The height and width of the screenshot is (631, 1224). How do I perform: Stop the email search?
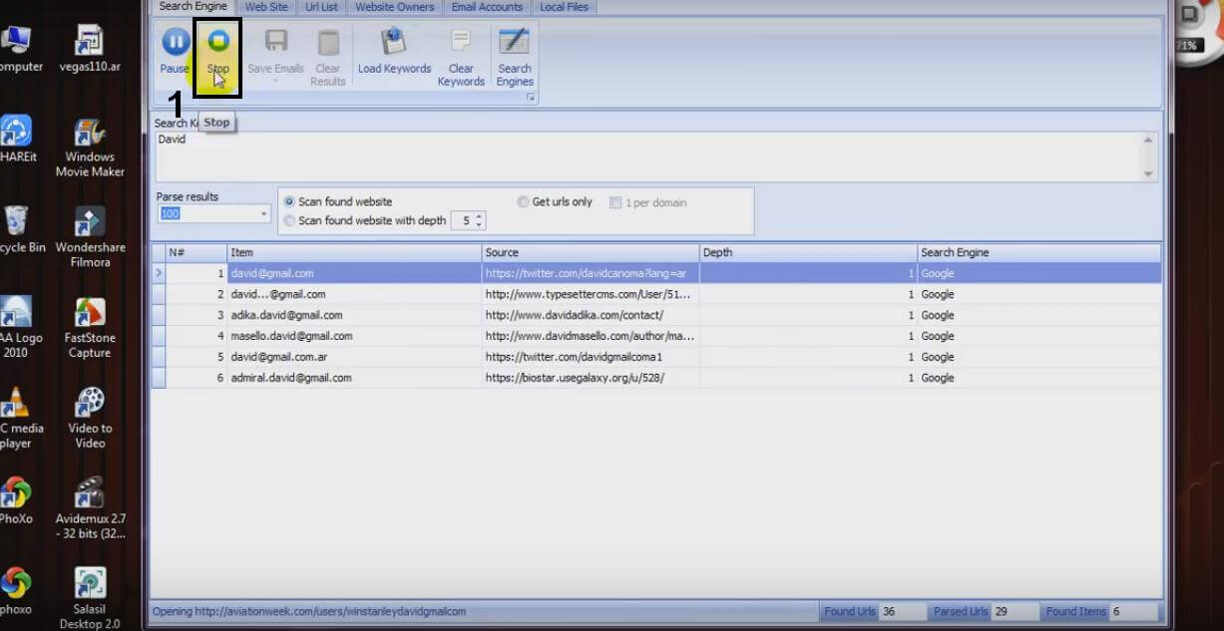point(217,51)
